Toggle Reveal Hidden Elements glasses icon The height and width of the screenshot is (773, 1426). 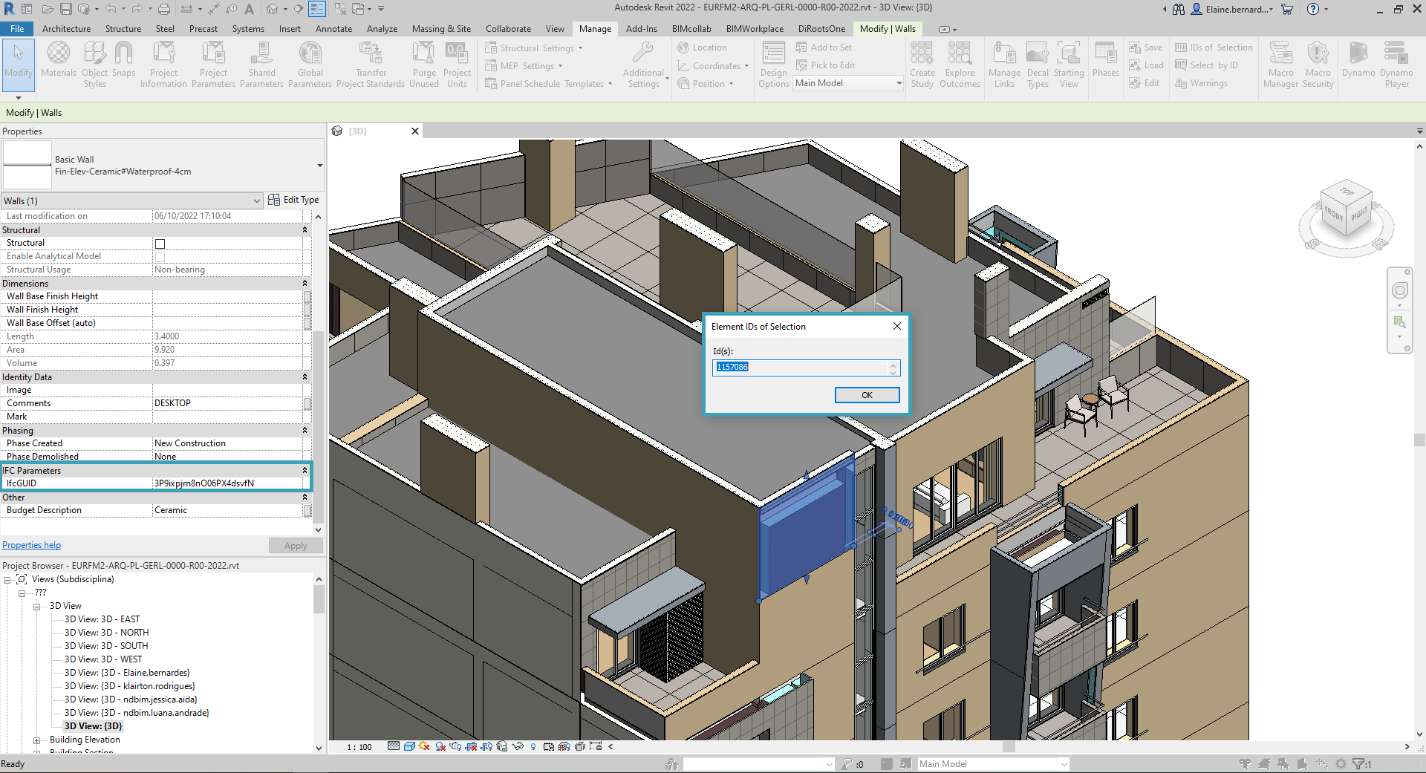518,746
